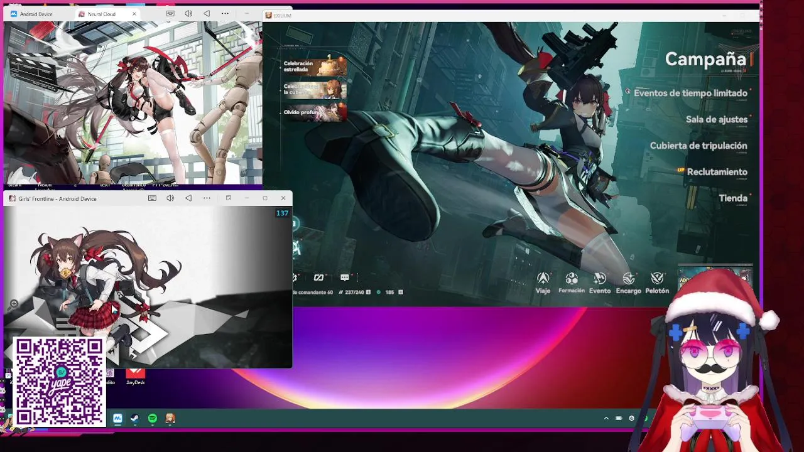Expand the system tray hidden icons chevron

[606, 418]
